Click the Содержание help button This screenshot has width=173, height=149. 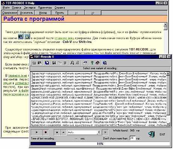10,13
